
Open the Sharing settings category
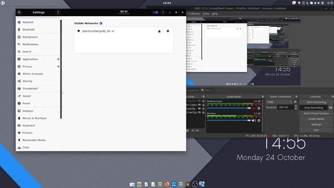pos(38,81)
